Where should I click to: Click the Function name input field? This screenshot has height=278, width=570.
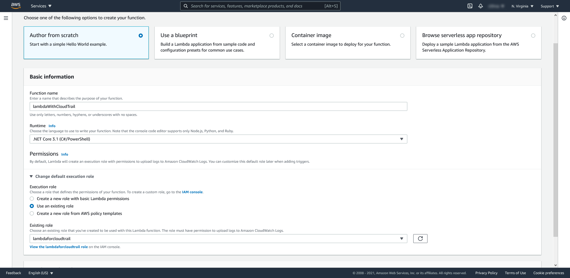(x=218, y=106)
